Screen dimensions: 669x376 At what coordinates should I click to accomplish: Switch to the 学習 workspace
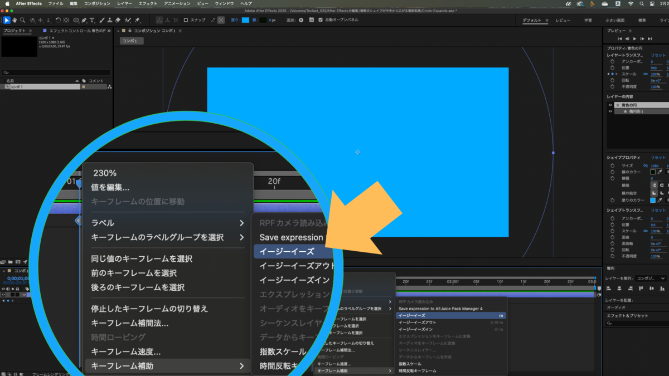click(x=588, y=20)
